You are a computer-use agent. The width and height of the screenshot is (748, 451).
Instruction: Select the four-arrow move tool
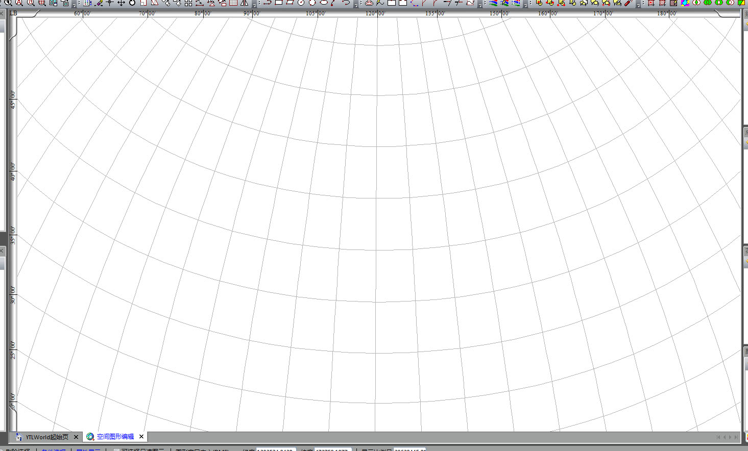(x=121, y=3)
